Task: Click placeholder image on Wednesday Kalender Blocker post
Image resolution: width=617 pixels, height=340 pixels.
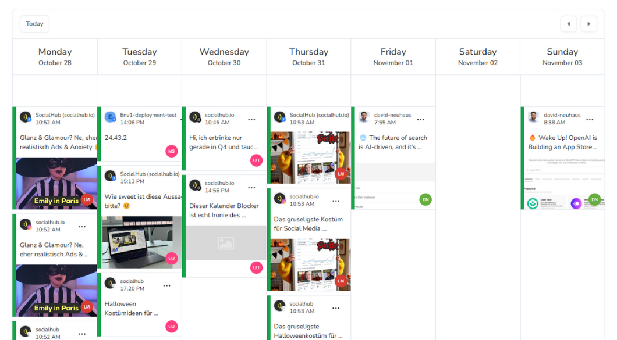Action: pos(225,242)
